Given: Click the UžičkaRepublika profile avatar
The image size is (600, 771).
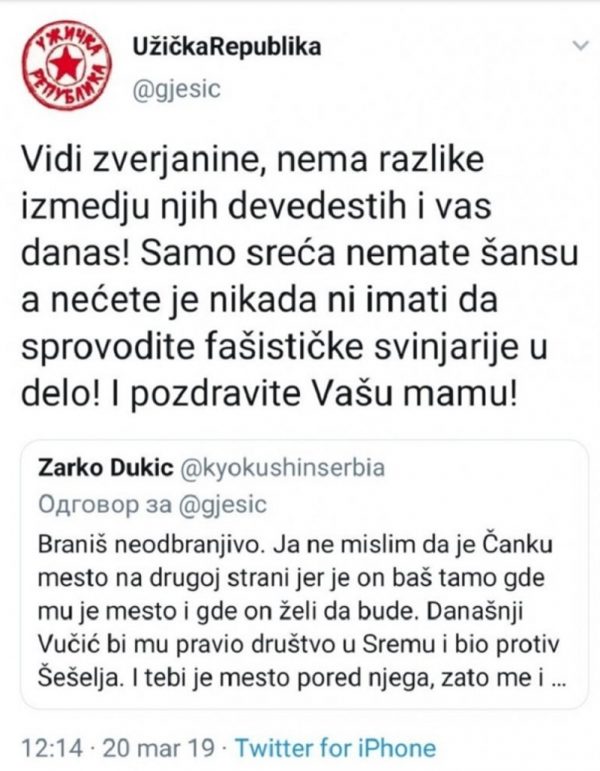Looking at the screenshot, I should click(x=66, y=60).
